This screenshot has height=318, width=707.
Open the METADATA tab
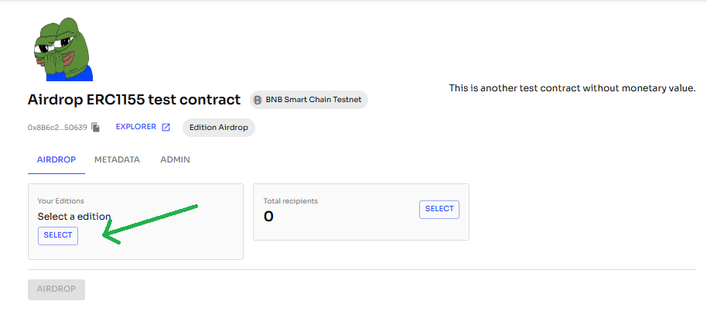point(117,159)
